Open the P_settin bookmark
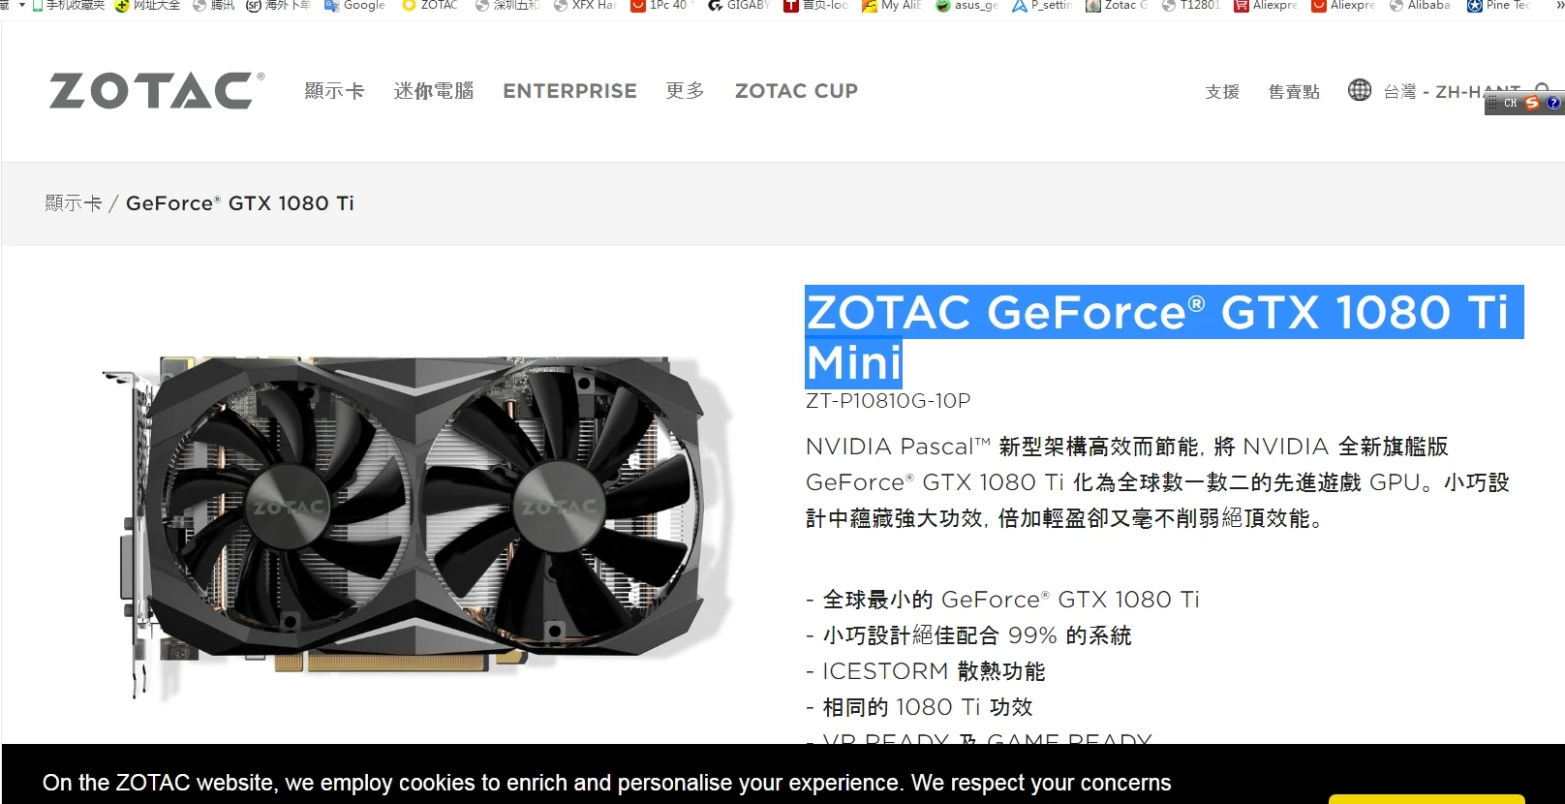Image resolution: width=1565 pixels, height=804 pixels. 1042,6
